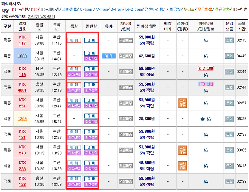This screenshot has height=192, width=249.
Task: Select the 28,600원 fare text
Action: (x=147, y=119)
